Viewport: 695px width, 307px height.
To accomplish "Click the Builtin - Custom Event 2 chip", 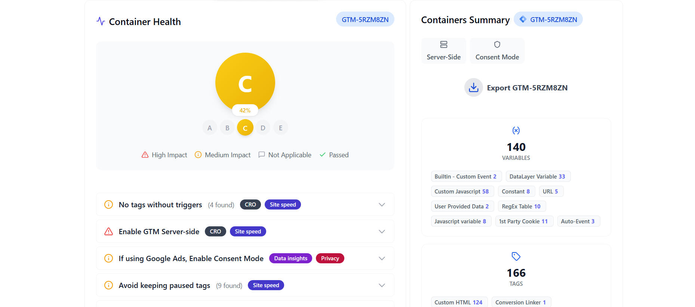I will pyautogui.click(x=466, y=176).
